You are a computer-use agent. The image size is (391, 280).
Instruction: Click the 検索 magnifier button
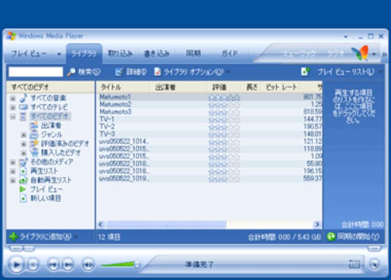point(84,72)
